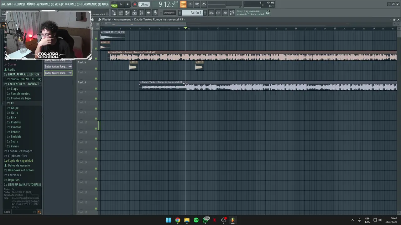Mute Track 4 with its green light

(96, 69)
